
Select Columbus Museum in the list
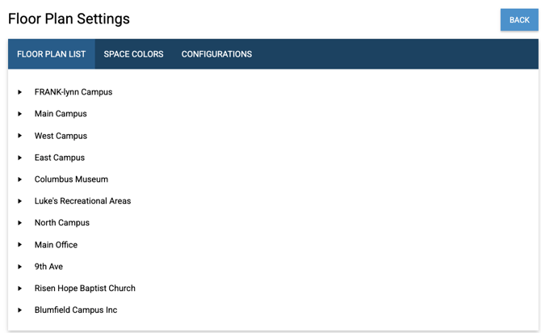(71, 179)
